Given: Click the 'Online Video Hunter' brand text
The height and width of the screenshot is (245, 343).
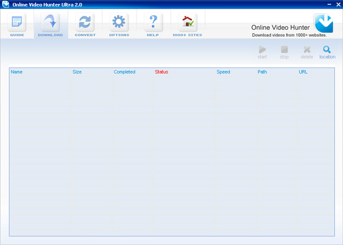Looking at the screenshot, I should point(280,27).
